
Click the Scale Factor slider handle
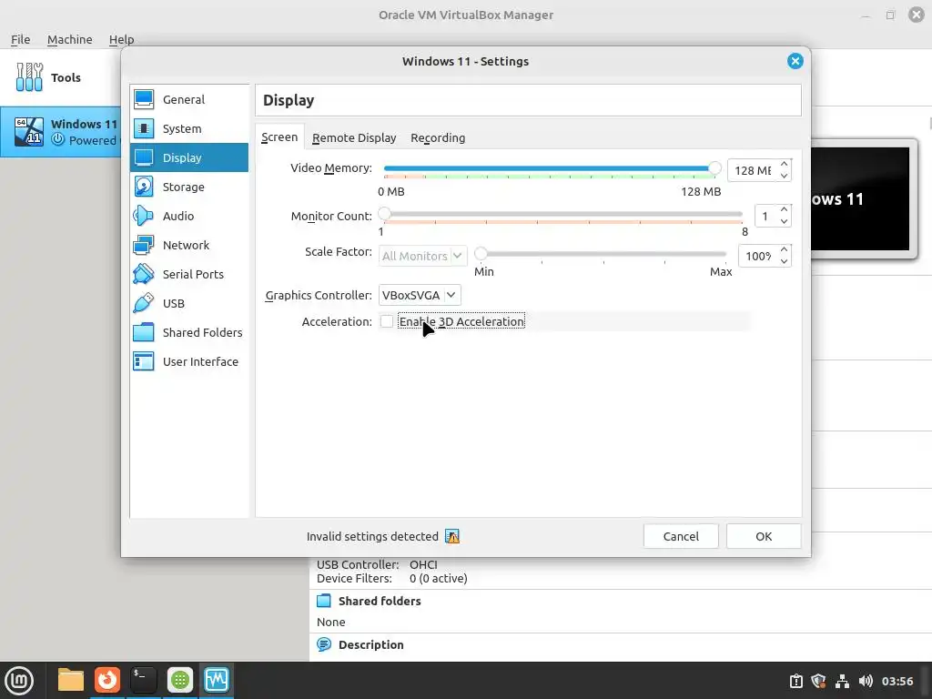pos(481,254)
